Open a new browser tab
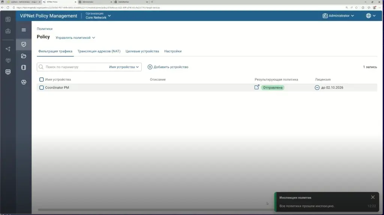 152,2
